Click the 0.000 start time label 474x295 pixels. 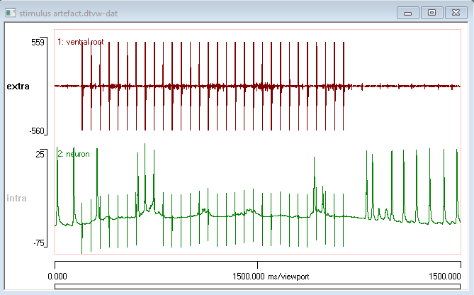click(x=57, y=277)
